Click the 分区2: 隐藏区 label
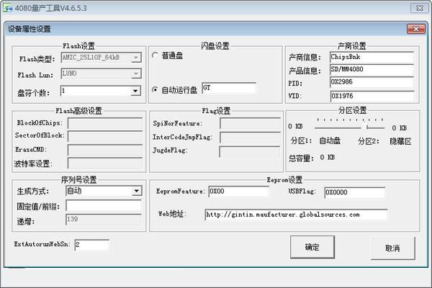 384,141
